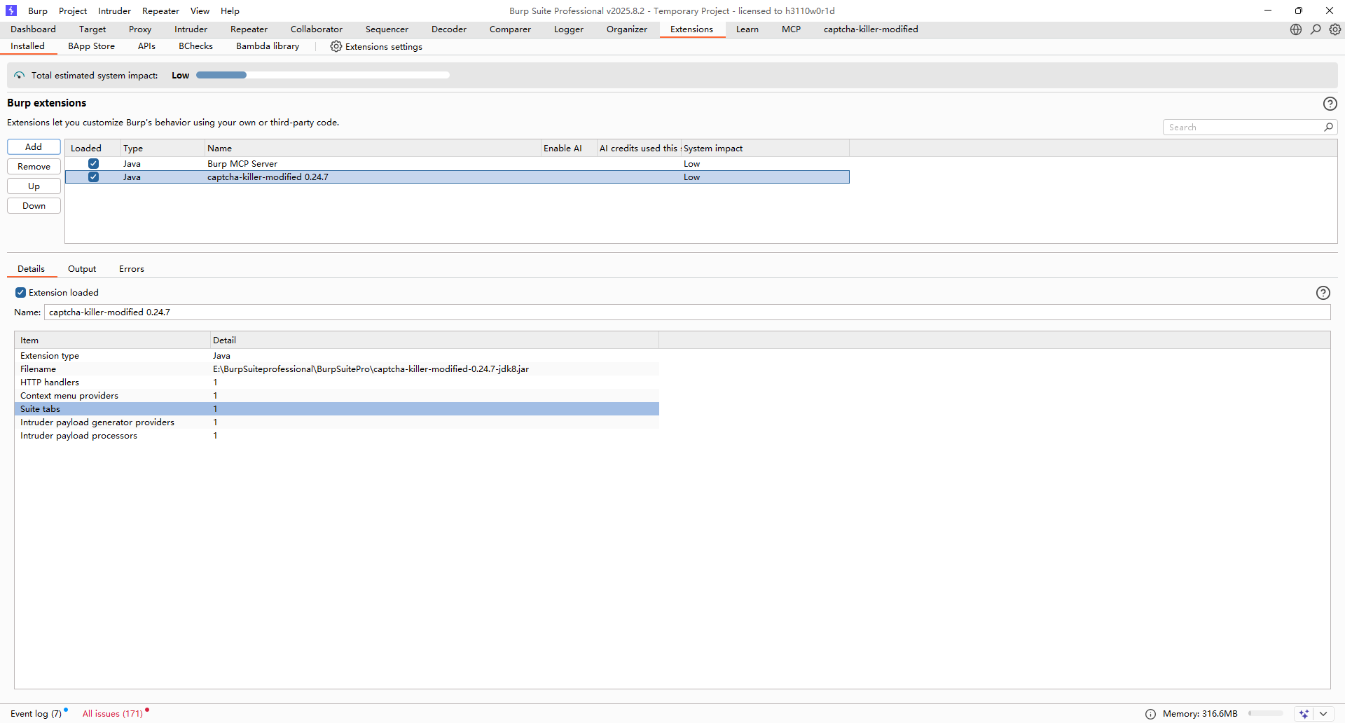The height and width of the screenshot is (723, 1345).
Task: Open the Project menu
Action: pyautogui.click(x=73, y=11)
